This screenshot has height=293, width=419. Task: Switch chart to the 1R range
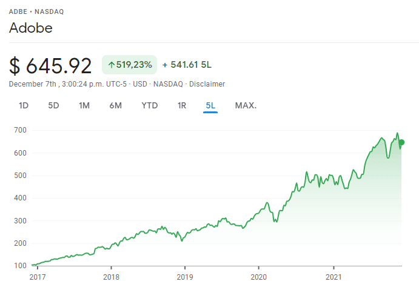[x=182, y=105]
